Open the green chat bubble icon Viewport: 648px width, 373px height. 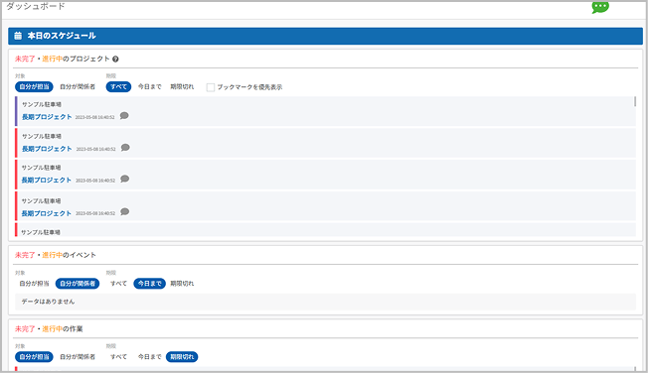(x=600, y=7)
